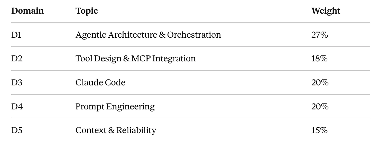This screenshot has height=153, width=389.
Task: Click the word MCP in D2 row
Action: [141, 58]
